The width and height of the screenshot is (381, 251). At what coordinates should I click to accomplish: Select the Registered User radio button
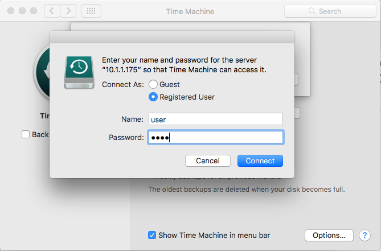(x=153, y=97)
